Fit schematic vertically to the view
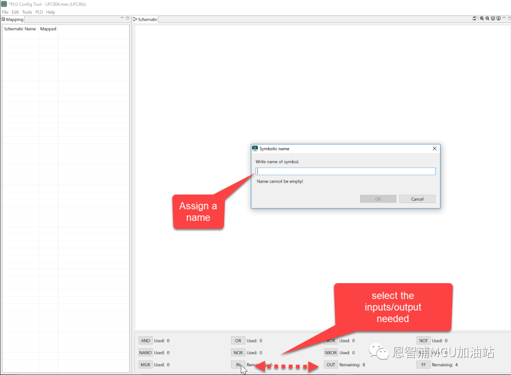The image size is (511, 375). tap(499, 18)
